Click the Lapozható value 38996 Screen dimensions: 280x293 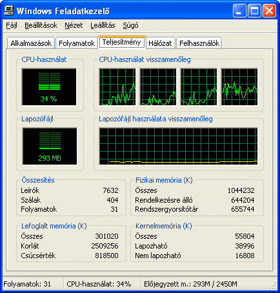[245, 246]
